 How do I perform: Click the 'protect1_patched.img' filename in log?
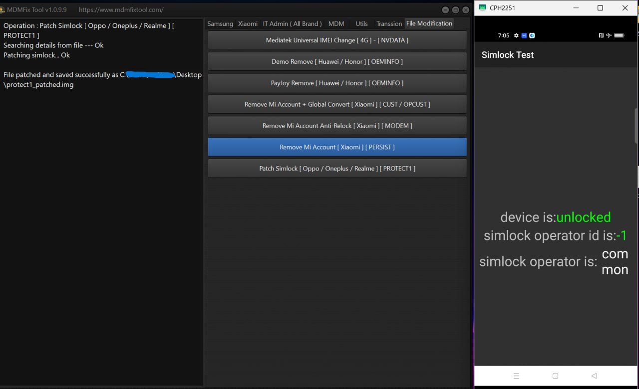click(39, 85)
